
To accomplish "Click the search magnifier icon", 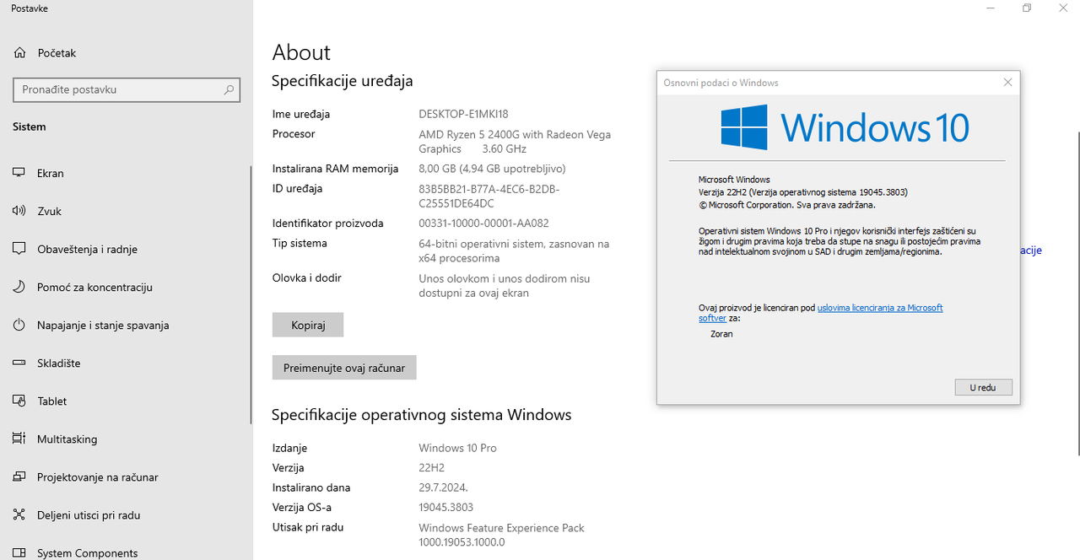I will tap(229, 89).
